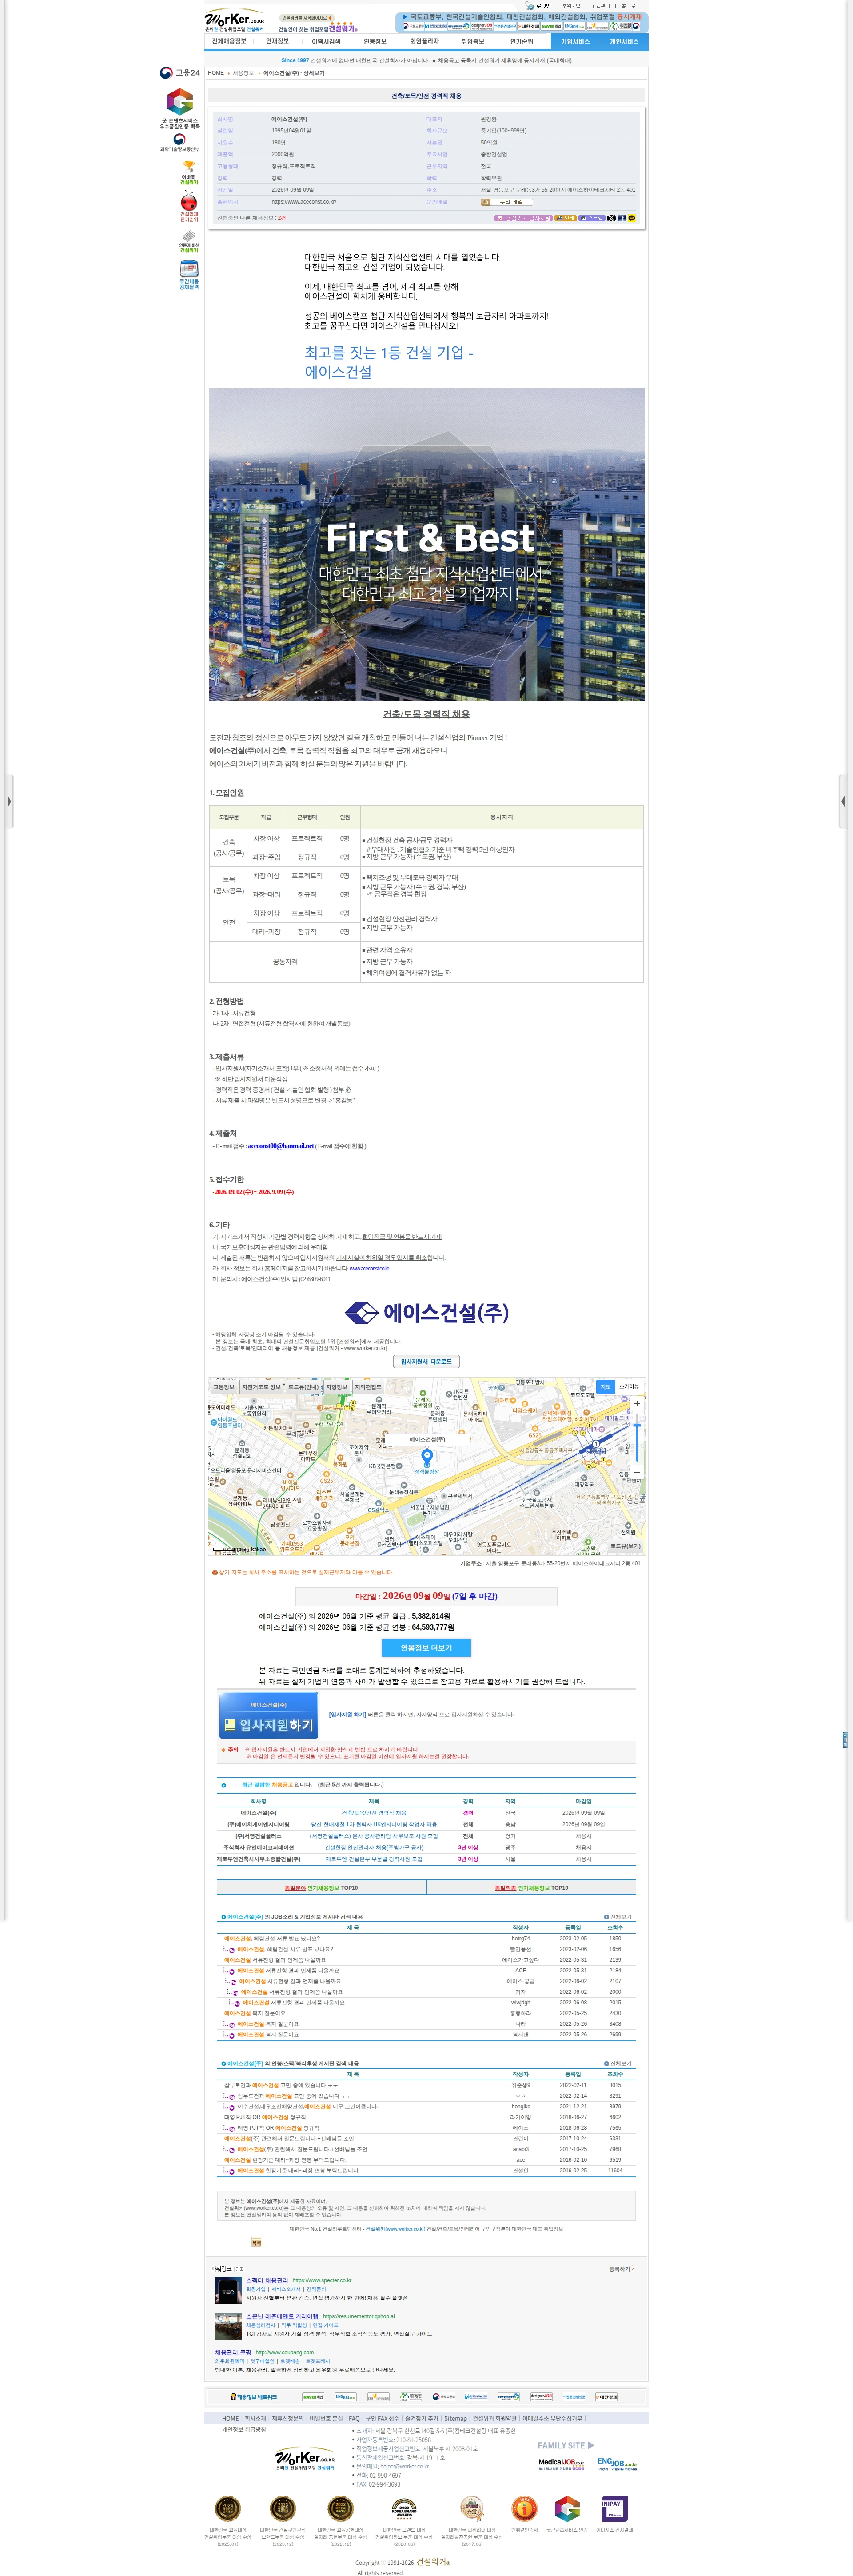Click the 회원가입 link in header

click(571, 6)
